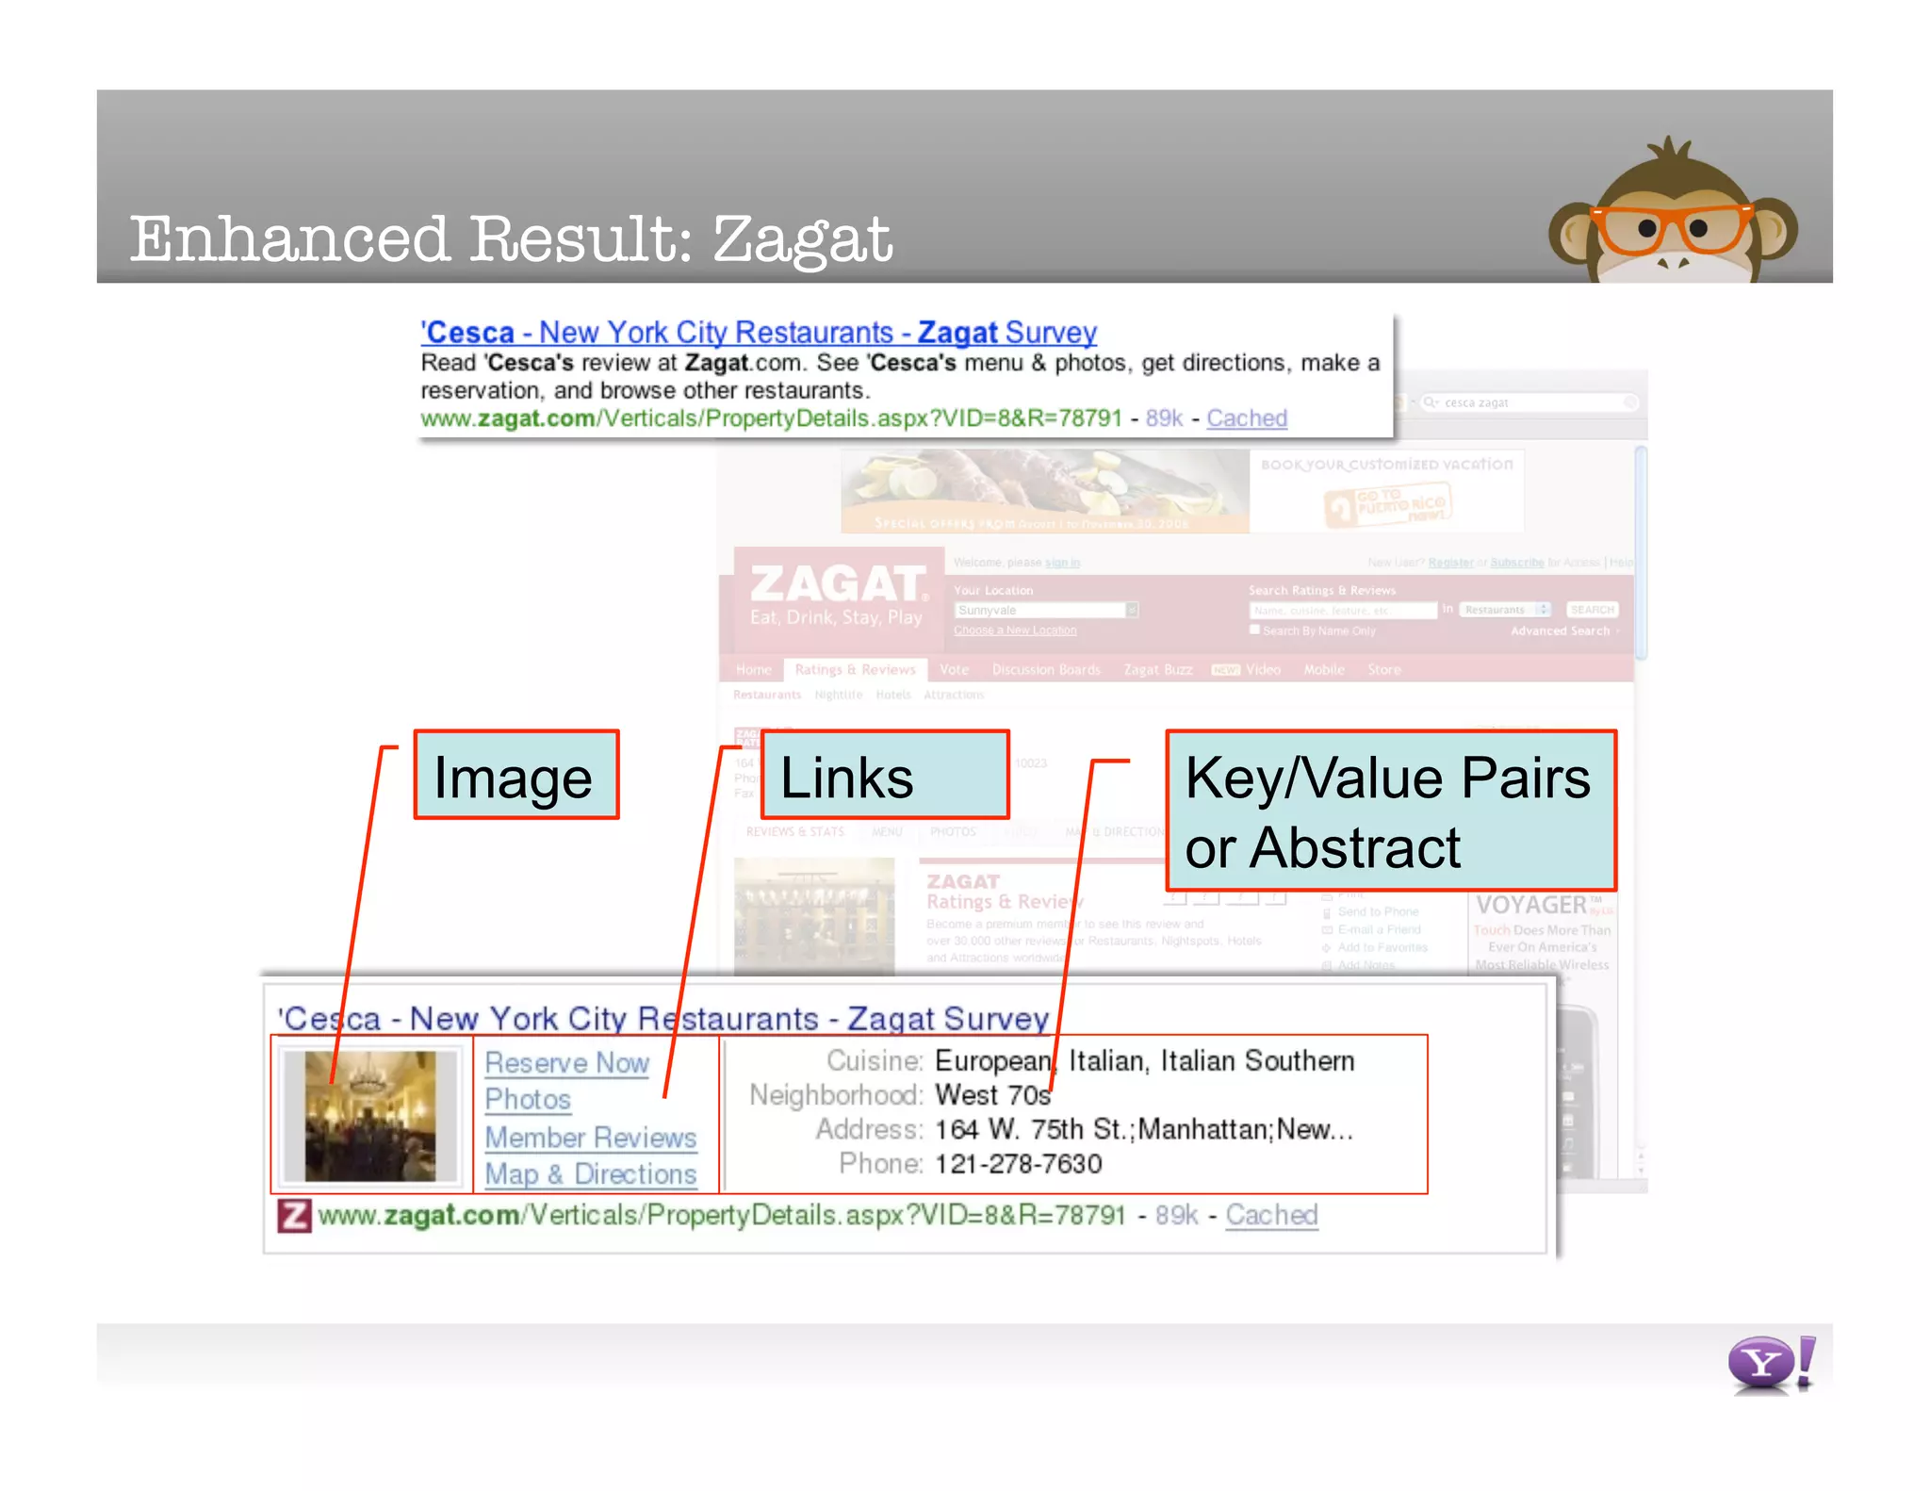Click E-mail a Friend option
Screen dimensions: 1930x1491
click(x=1379, y=929)
